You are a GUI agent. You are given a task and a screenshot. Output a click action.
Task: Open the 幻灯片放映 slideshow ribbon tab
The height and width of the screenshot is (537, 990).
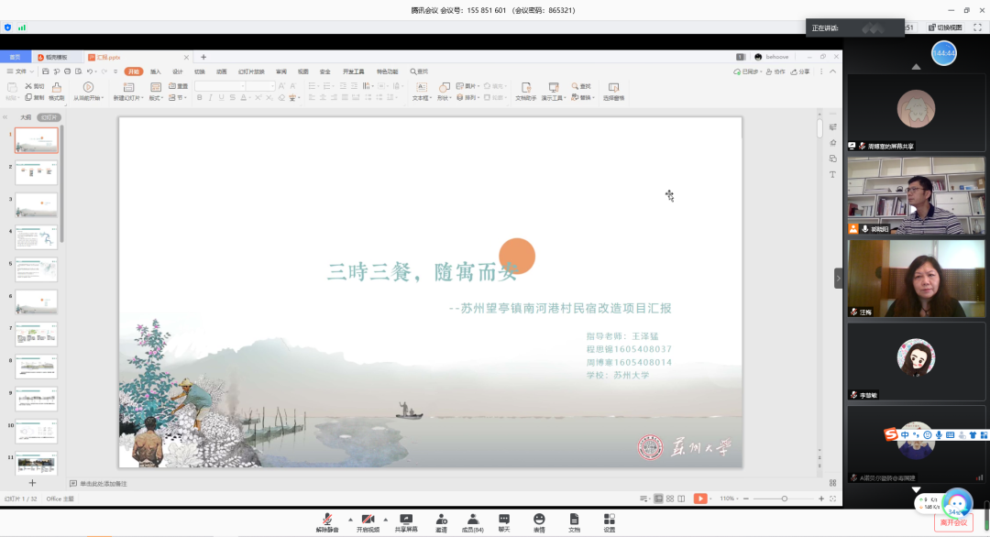pos(251,71)
